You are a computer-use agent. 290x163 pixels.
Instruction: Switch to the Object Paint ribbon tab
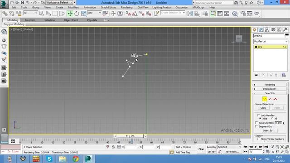[71, 20]
